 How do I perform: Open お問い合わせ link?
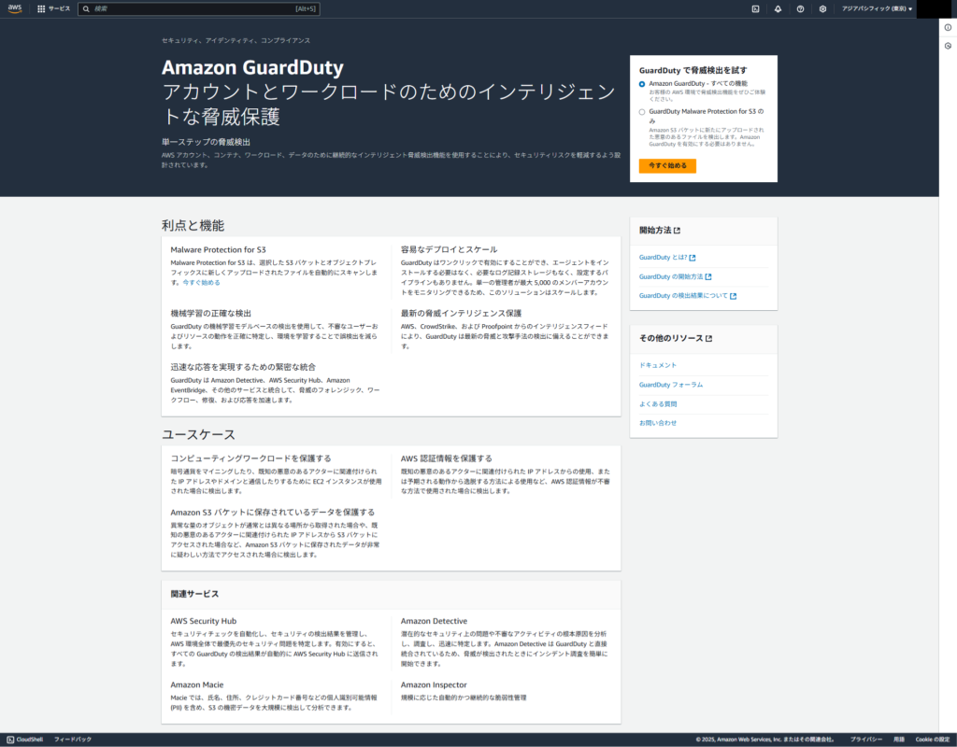[x=658, y=423]
